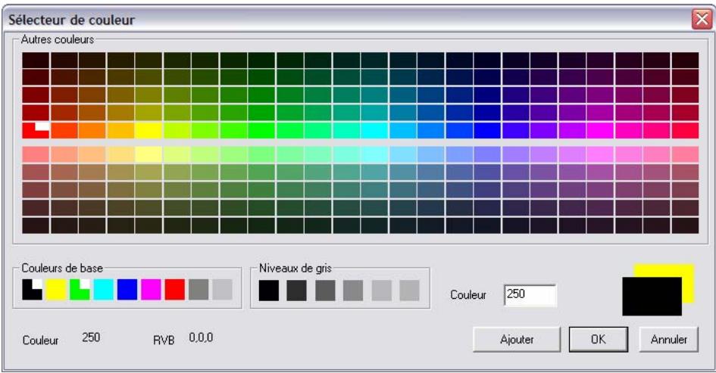Viewport: 716px width, 373px height.
Task: Click the 0,0,0 RVB value
Action: click(201, 338)
